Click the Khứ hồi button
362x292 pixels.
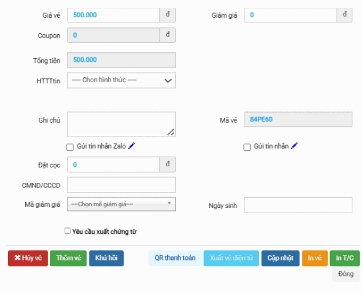106,258
